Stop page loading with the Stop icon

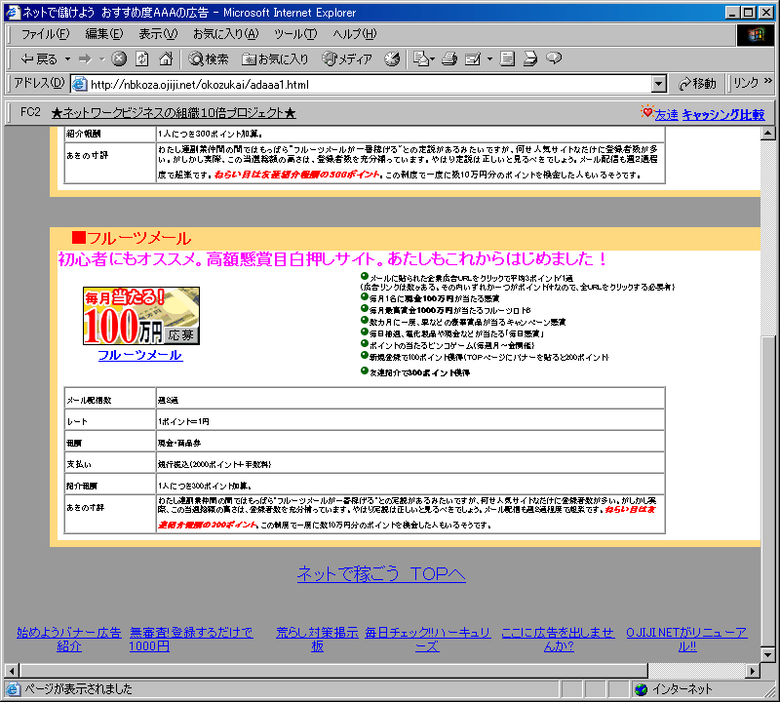(118, 59)
